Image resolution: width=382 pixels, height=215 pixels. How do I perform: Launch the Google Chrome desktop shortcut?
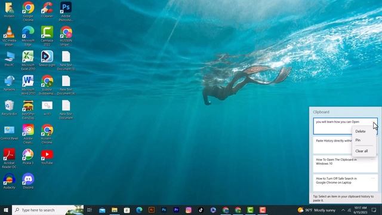pos(28,12)
